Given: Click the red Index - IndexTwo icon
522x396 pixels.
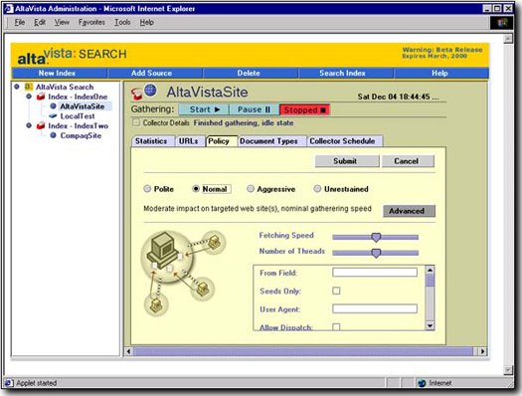Looking at the screenshot, I should click(x=41, y=126).
